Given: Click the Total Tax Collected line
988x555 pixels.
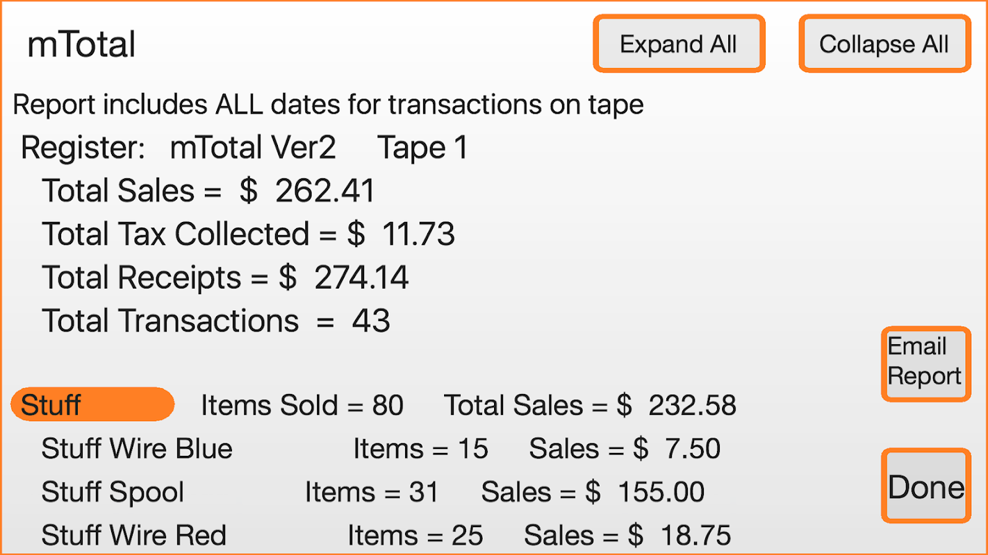Looking at the screenshot, I should [x=248, y=234].
